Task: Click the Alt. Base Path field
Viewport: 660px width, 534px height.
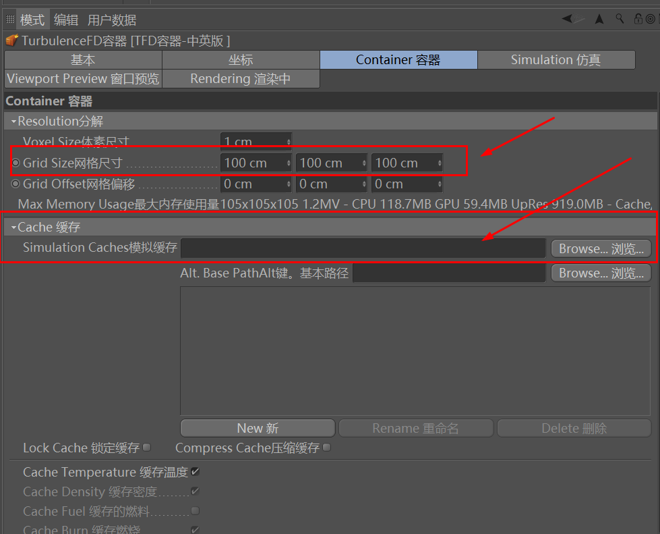Action: [449, 273]
